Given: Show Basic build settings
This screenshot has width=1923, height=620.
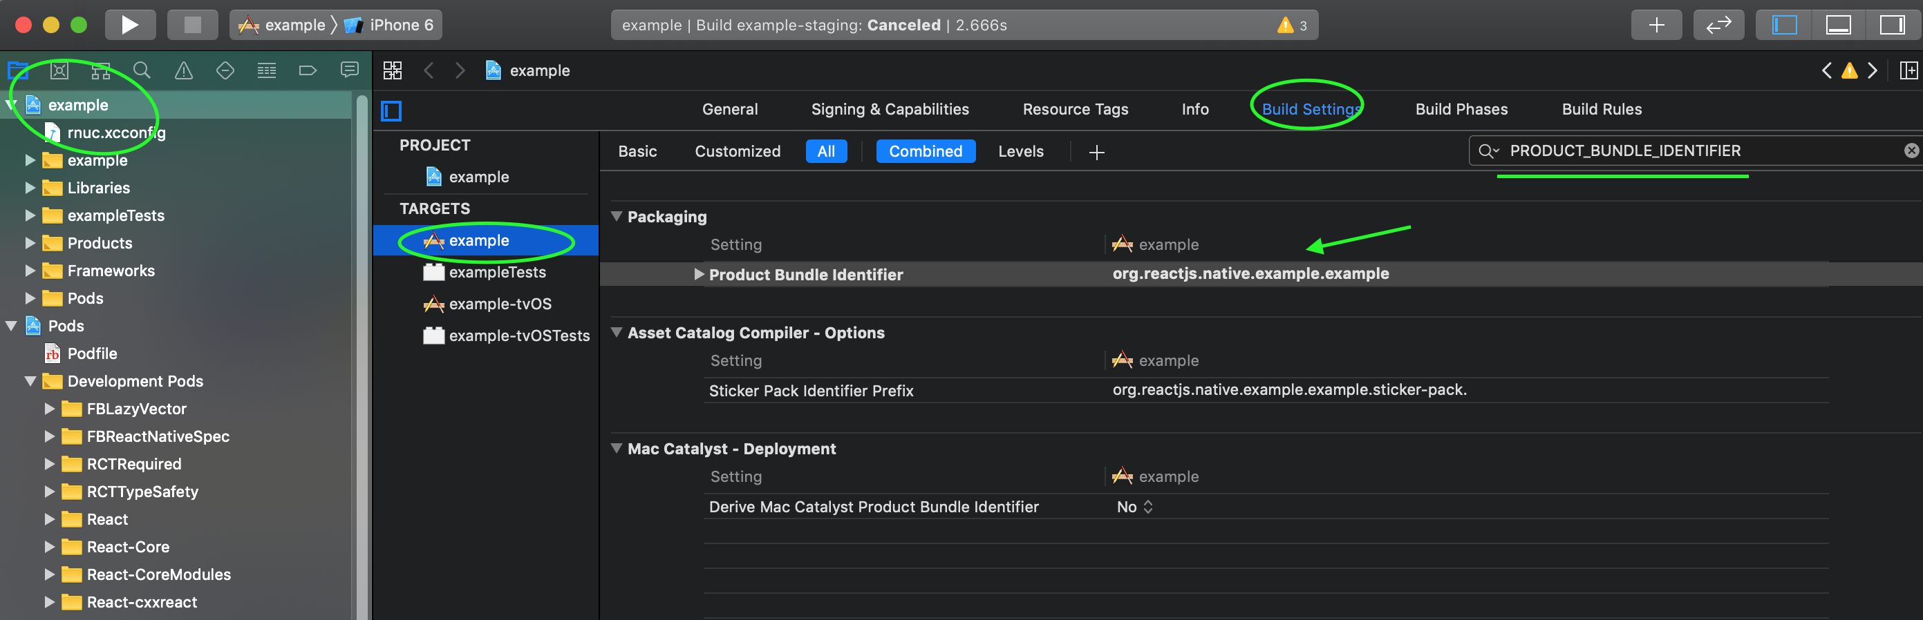Looking at the screenshot, I should (637, 151).
